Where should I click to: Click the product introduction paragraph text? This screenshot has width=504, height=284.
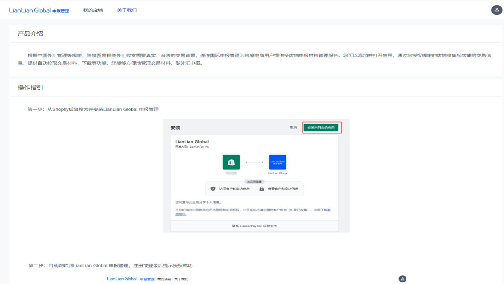255,59
